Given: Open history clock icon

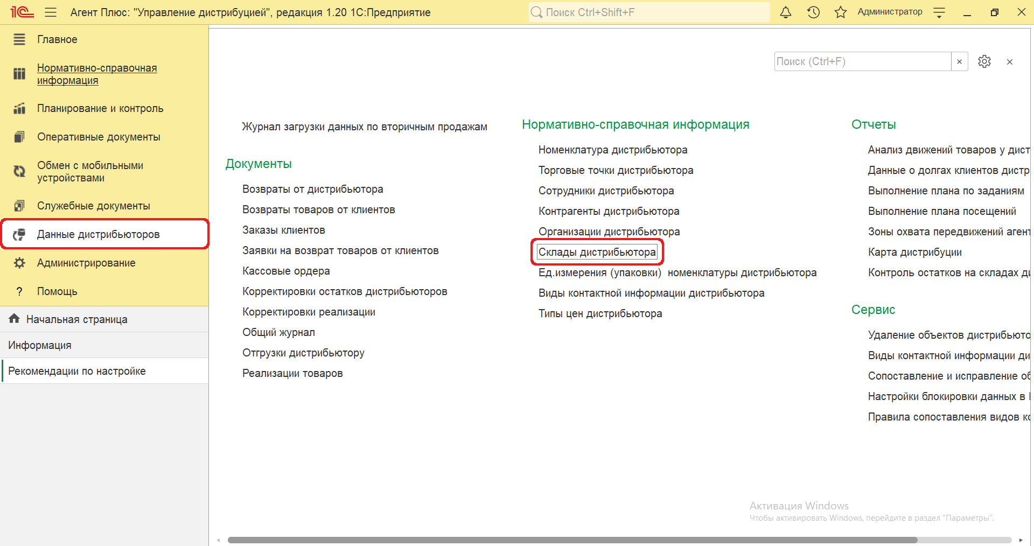Looking at the screenshot, I should coord(813,12).
